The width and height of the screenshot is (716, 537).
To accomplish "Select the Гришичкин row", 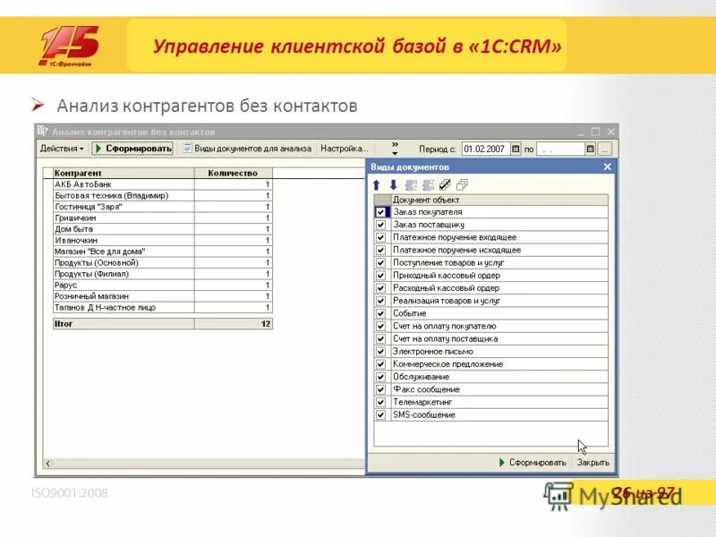I will click(x=163, y=217).
